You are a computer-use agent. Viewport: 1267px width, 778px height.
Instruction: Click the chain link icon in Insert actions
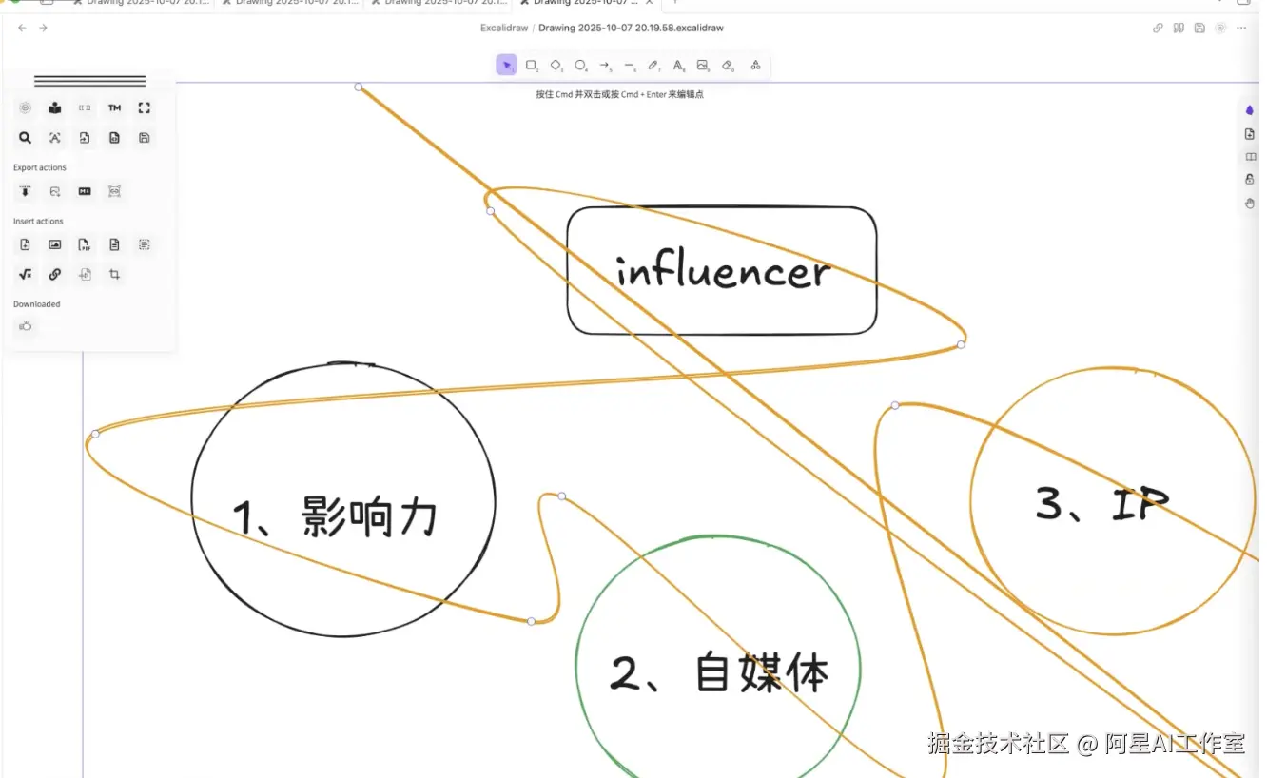[x=55, y=275]
